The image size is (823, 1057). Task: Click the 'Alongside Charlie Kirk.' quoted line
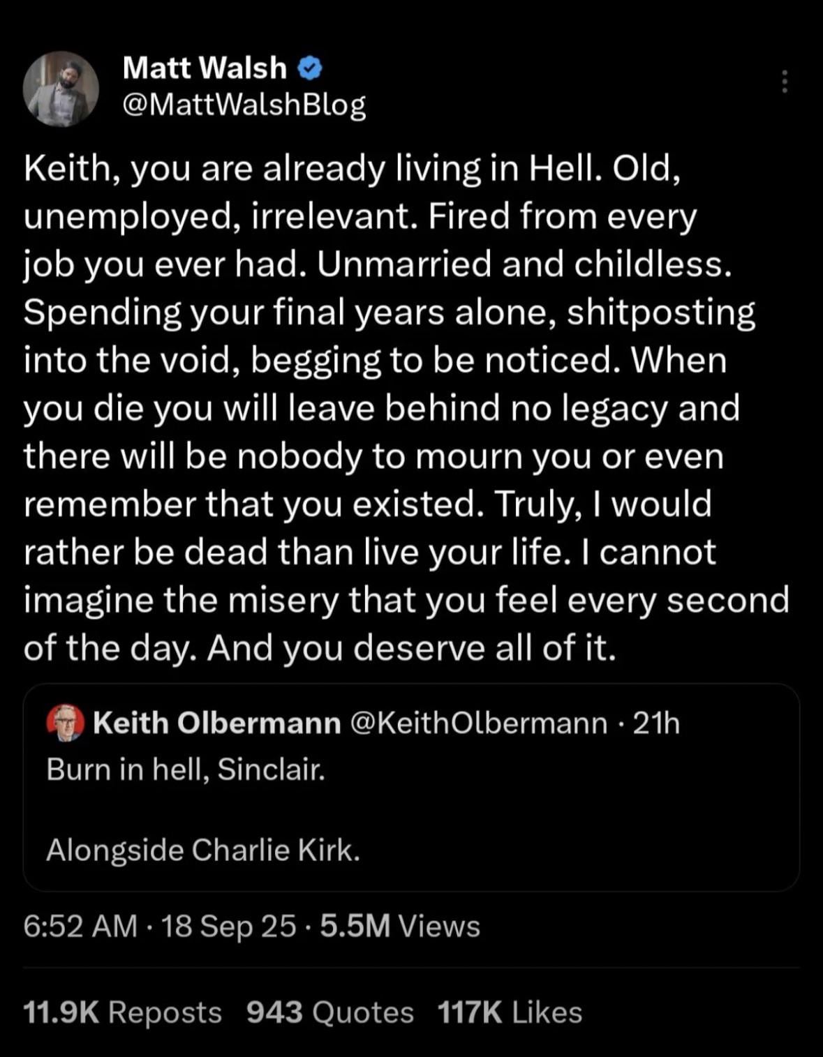tap(203, 850)
